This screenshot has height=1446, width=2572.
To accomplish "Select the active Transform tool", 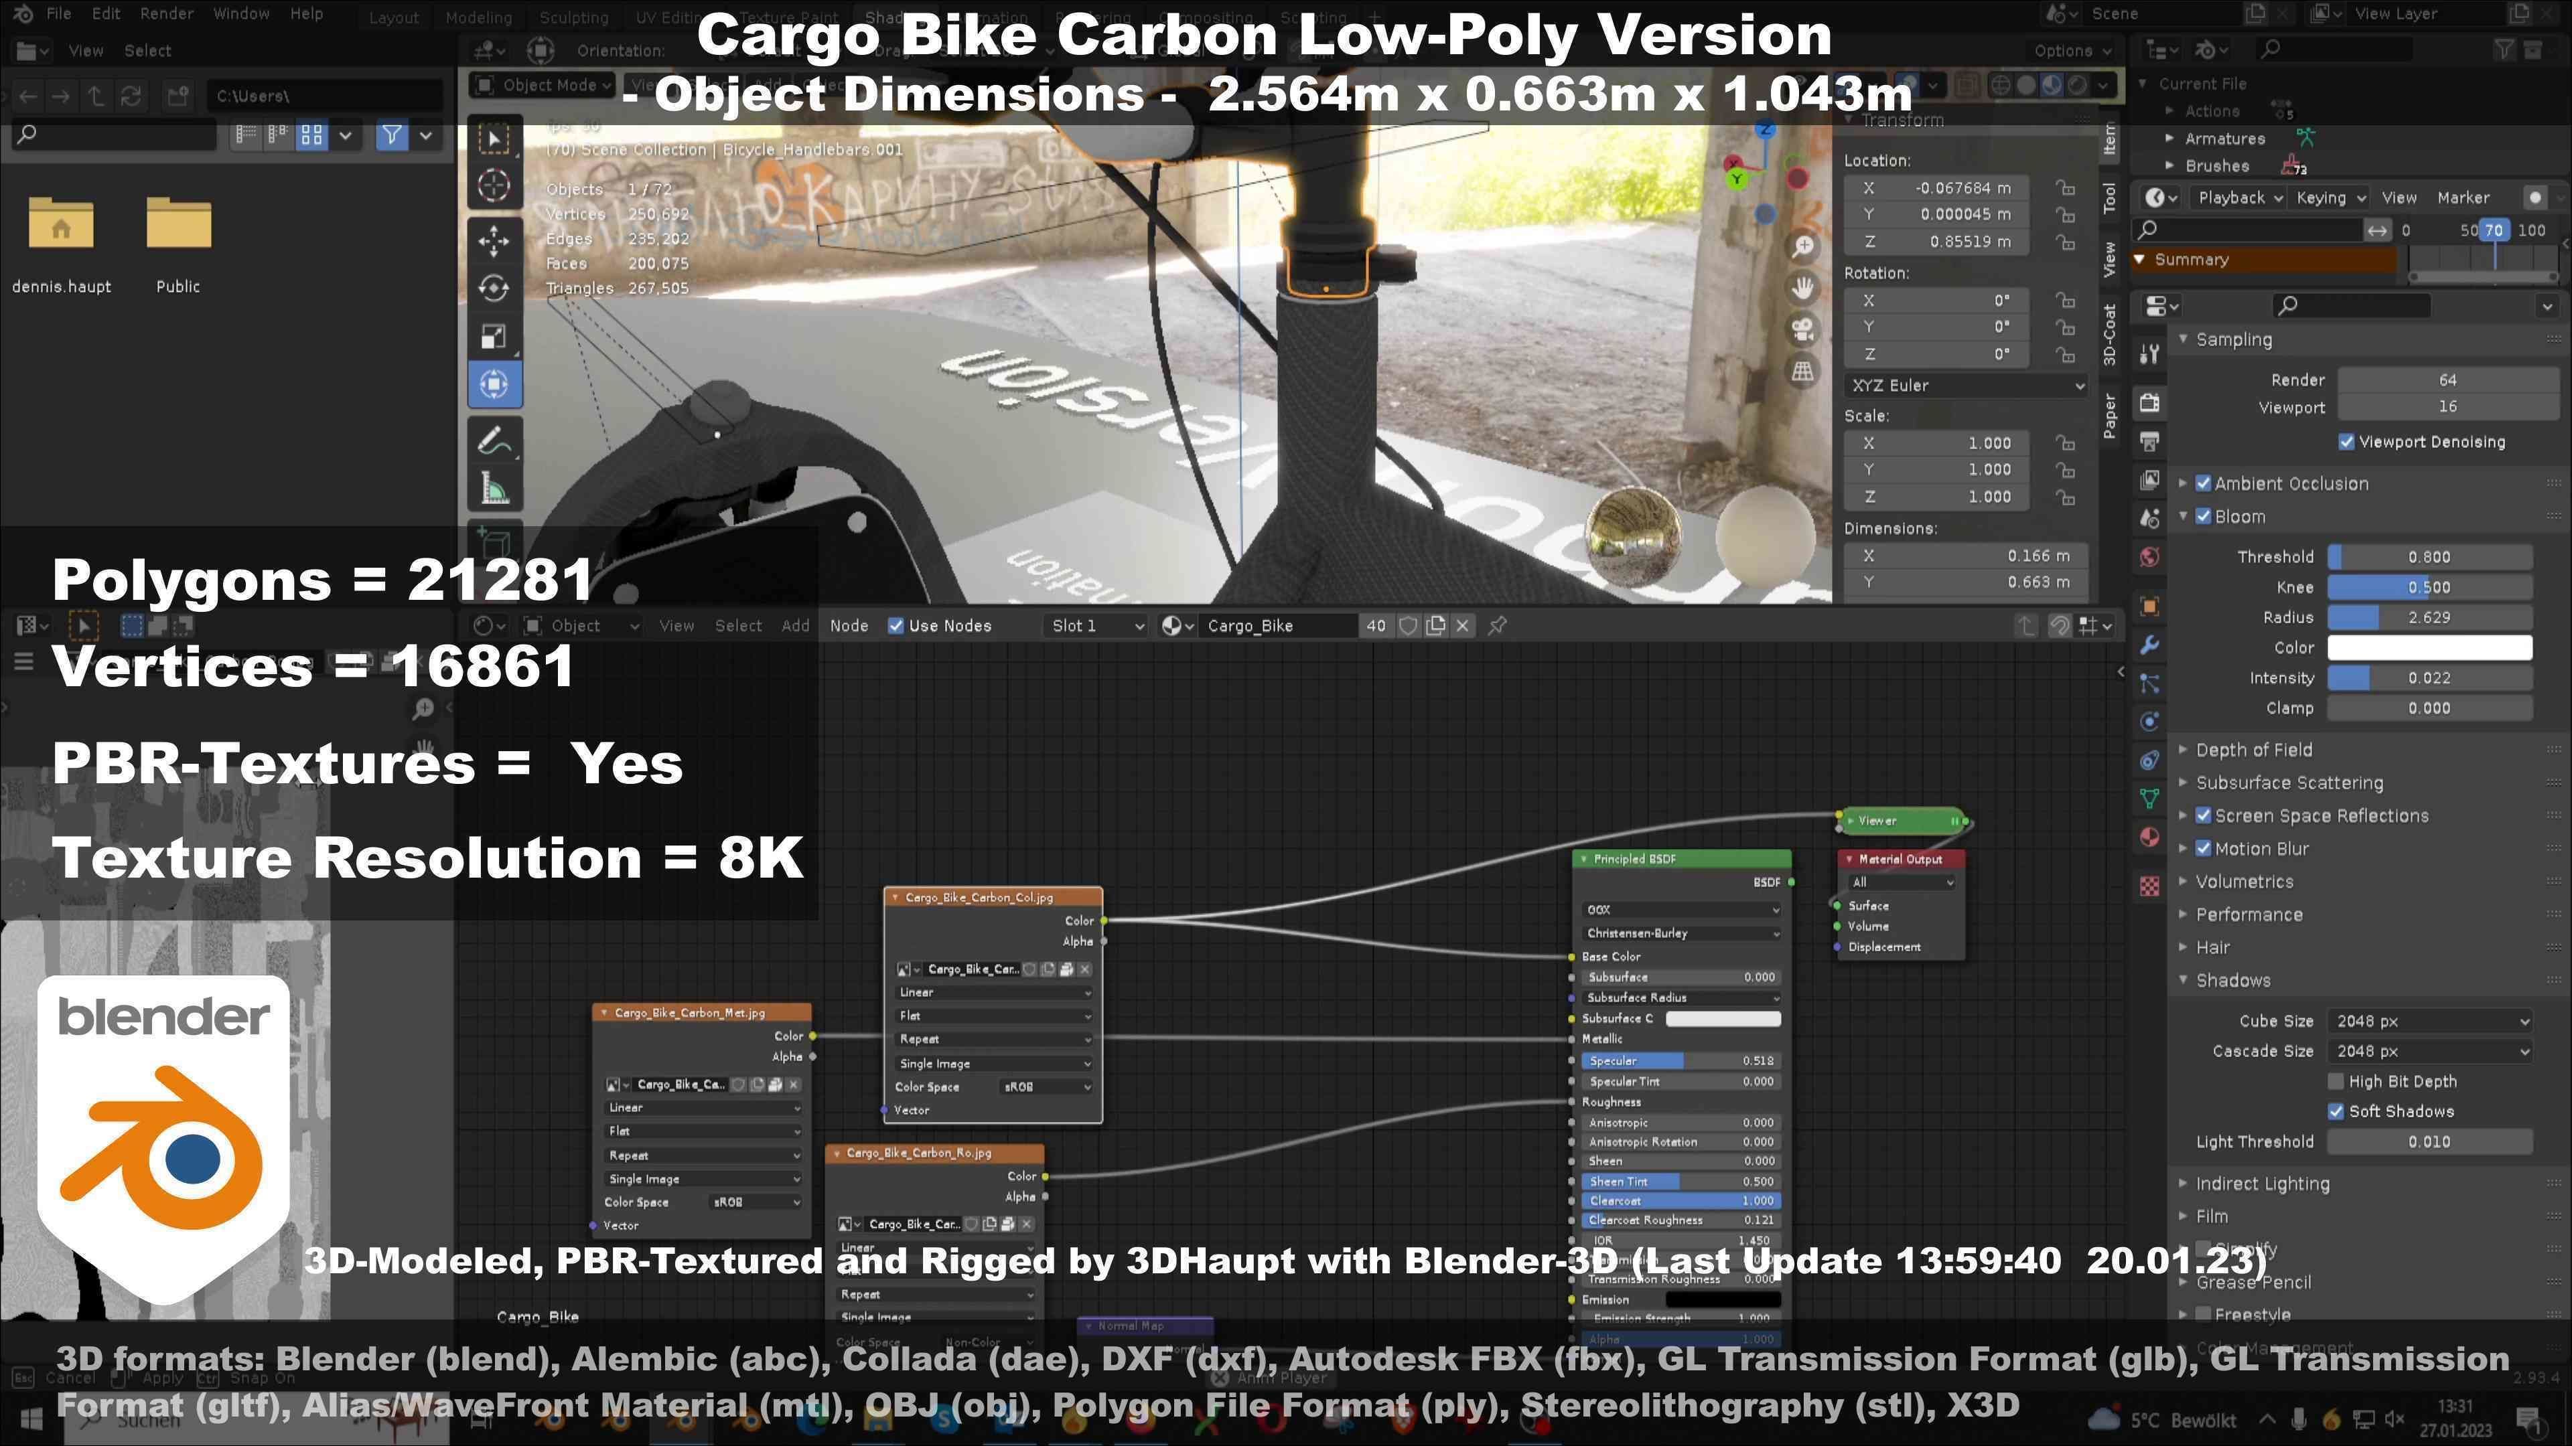I will point(494,384).
